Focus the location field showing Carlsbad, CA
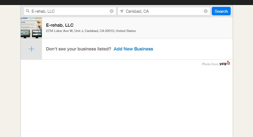 (164, 11)
